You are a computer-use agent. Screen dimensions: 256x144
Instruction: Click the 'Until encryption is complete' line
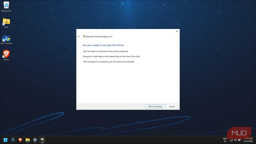point(108,62)
